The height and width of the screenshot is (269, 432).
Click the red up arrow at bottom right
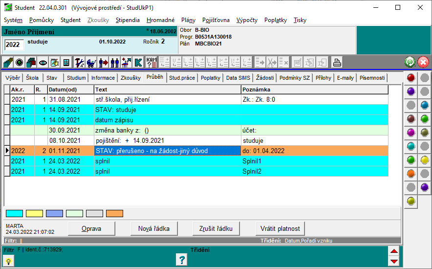(394, 251)
